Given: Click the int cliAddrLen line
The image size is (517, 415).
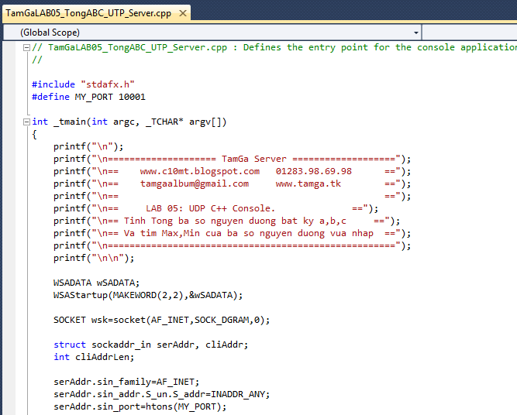Looking at the screenshot, I should click(94, 358).
